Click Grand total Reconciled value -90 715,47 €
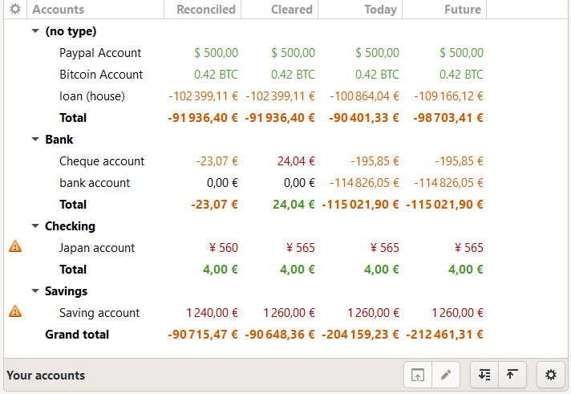This screenshot has width=571, height=394. 203,335
